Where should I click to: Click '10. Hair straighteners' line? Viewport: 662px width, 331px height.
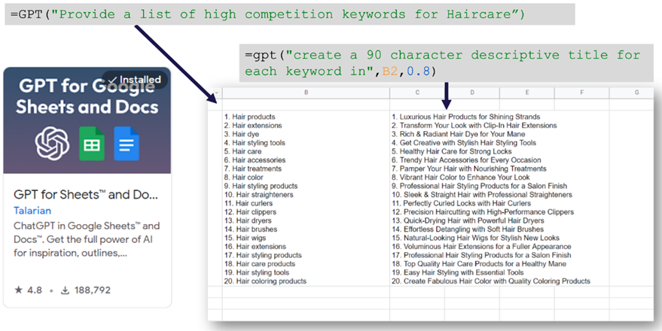(x=258, y=195)
